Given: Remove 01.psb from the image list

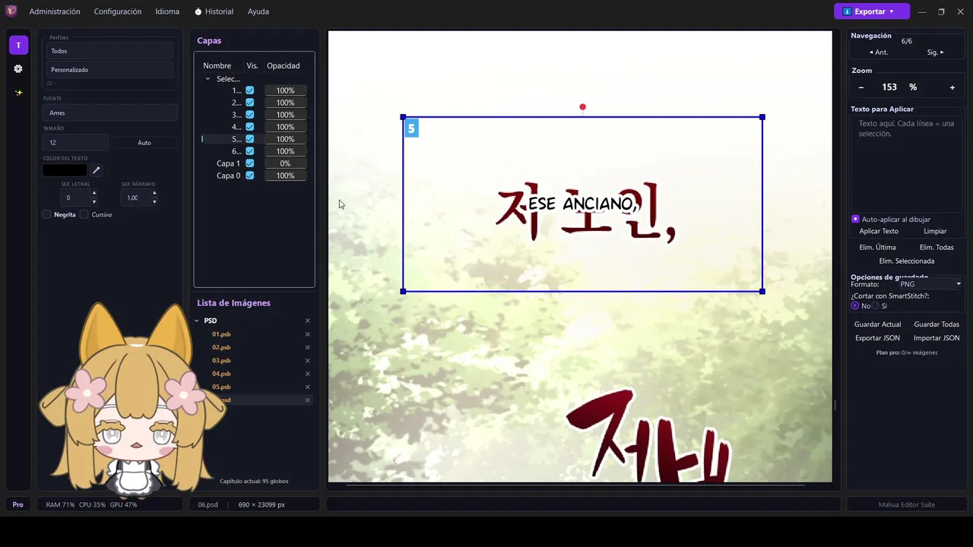Looking at the screenshot, I should [x=308, y=334].
